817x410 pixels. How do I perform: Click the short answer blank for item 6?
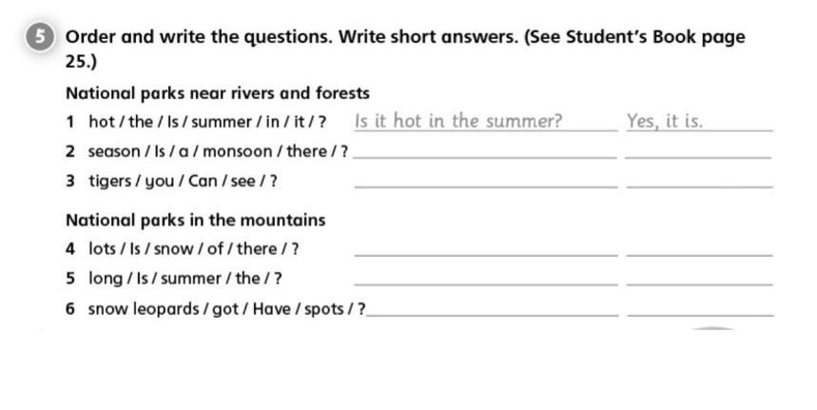tap(701, 308)
